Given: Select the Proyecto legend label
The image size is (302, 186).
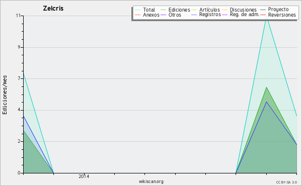Looking at the screenshot, I should click(278, 10).
